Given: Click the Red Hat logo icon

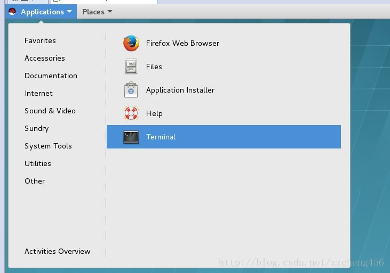Looking at the screenshot, I should 12,11.
